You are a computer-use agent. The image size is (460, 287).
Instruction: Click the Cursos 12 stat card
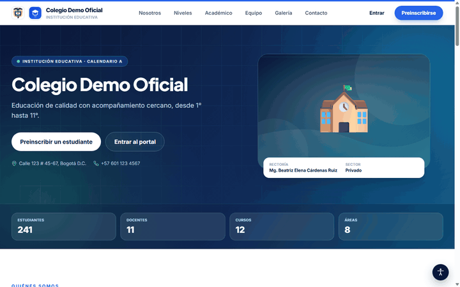click(x=282, y=226)
